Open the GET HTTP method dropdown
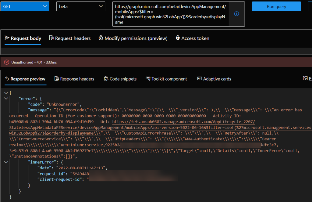Viewport: 312px width, 202px height. [25, 6]
